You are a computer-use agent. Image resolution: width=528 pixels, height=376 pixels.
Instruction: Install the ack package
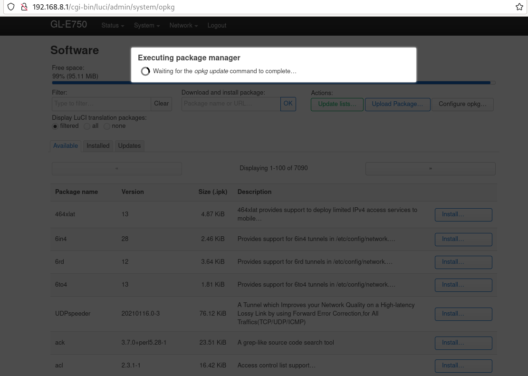click(463, 343)
